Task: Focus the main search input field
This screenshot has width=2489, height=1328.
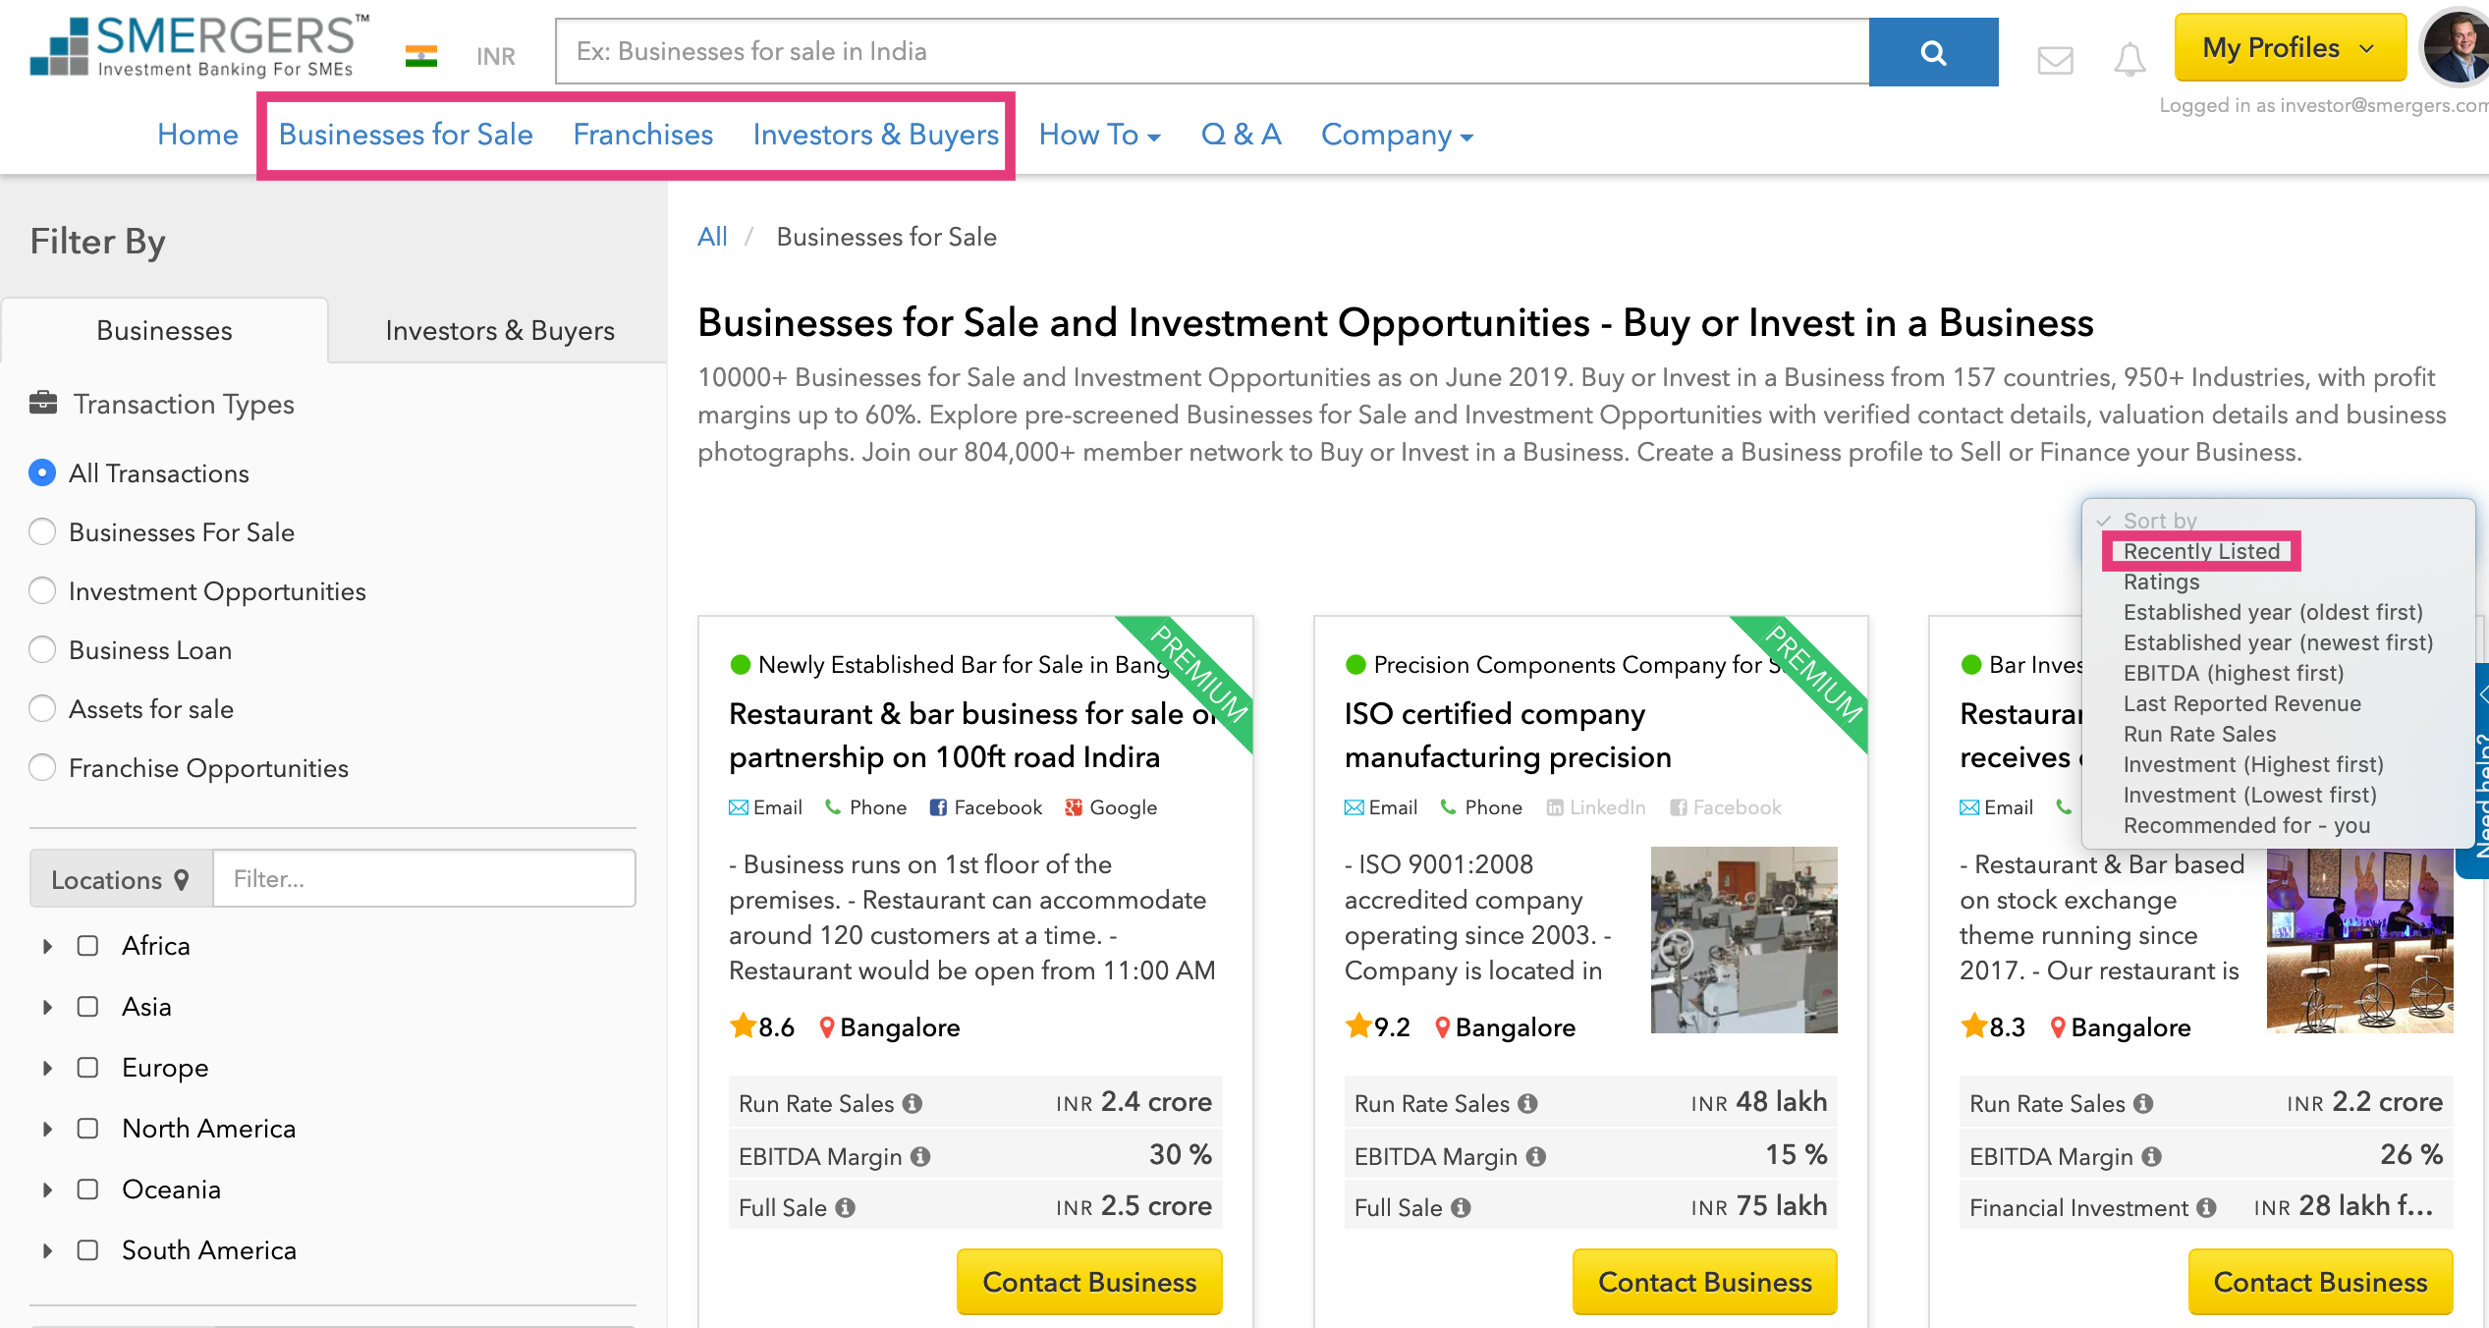Action: [x=1212, y=52]
